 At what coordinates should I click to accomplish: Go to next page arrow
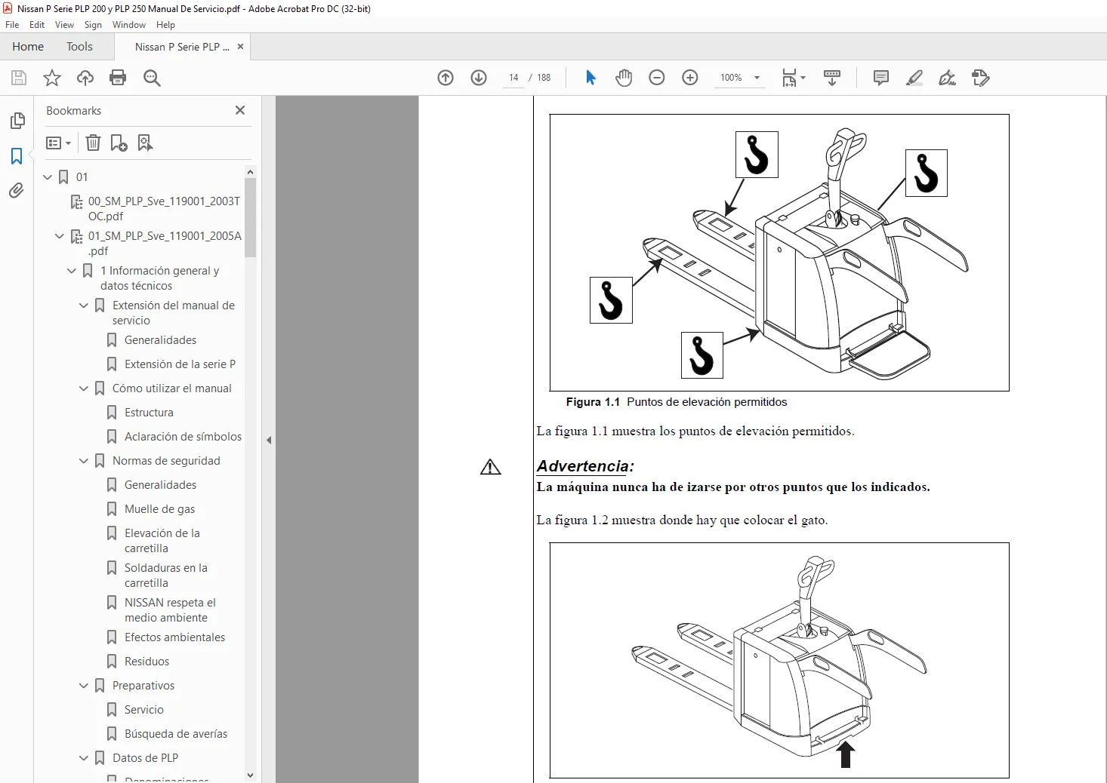pyautogui.click(x=479, y=78)
